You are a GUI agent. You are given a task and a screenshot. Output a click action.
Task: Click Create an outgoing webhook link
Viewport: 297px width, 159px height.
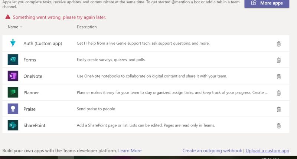[212, 151]
